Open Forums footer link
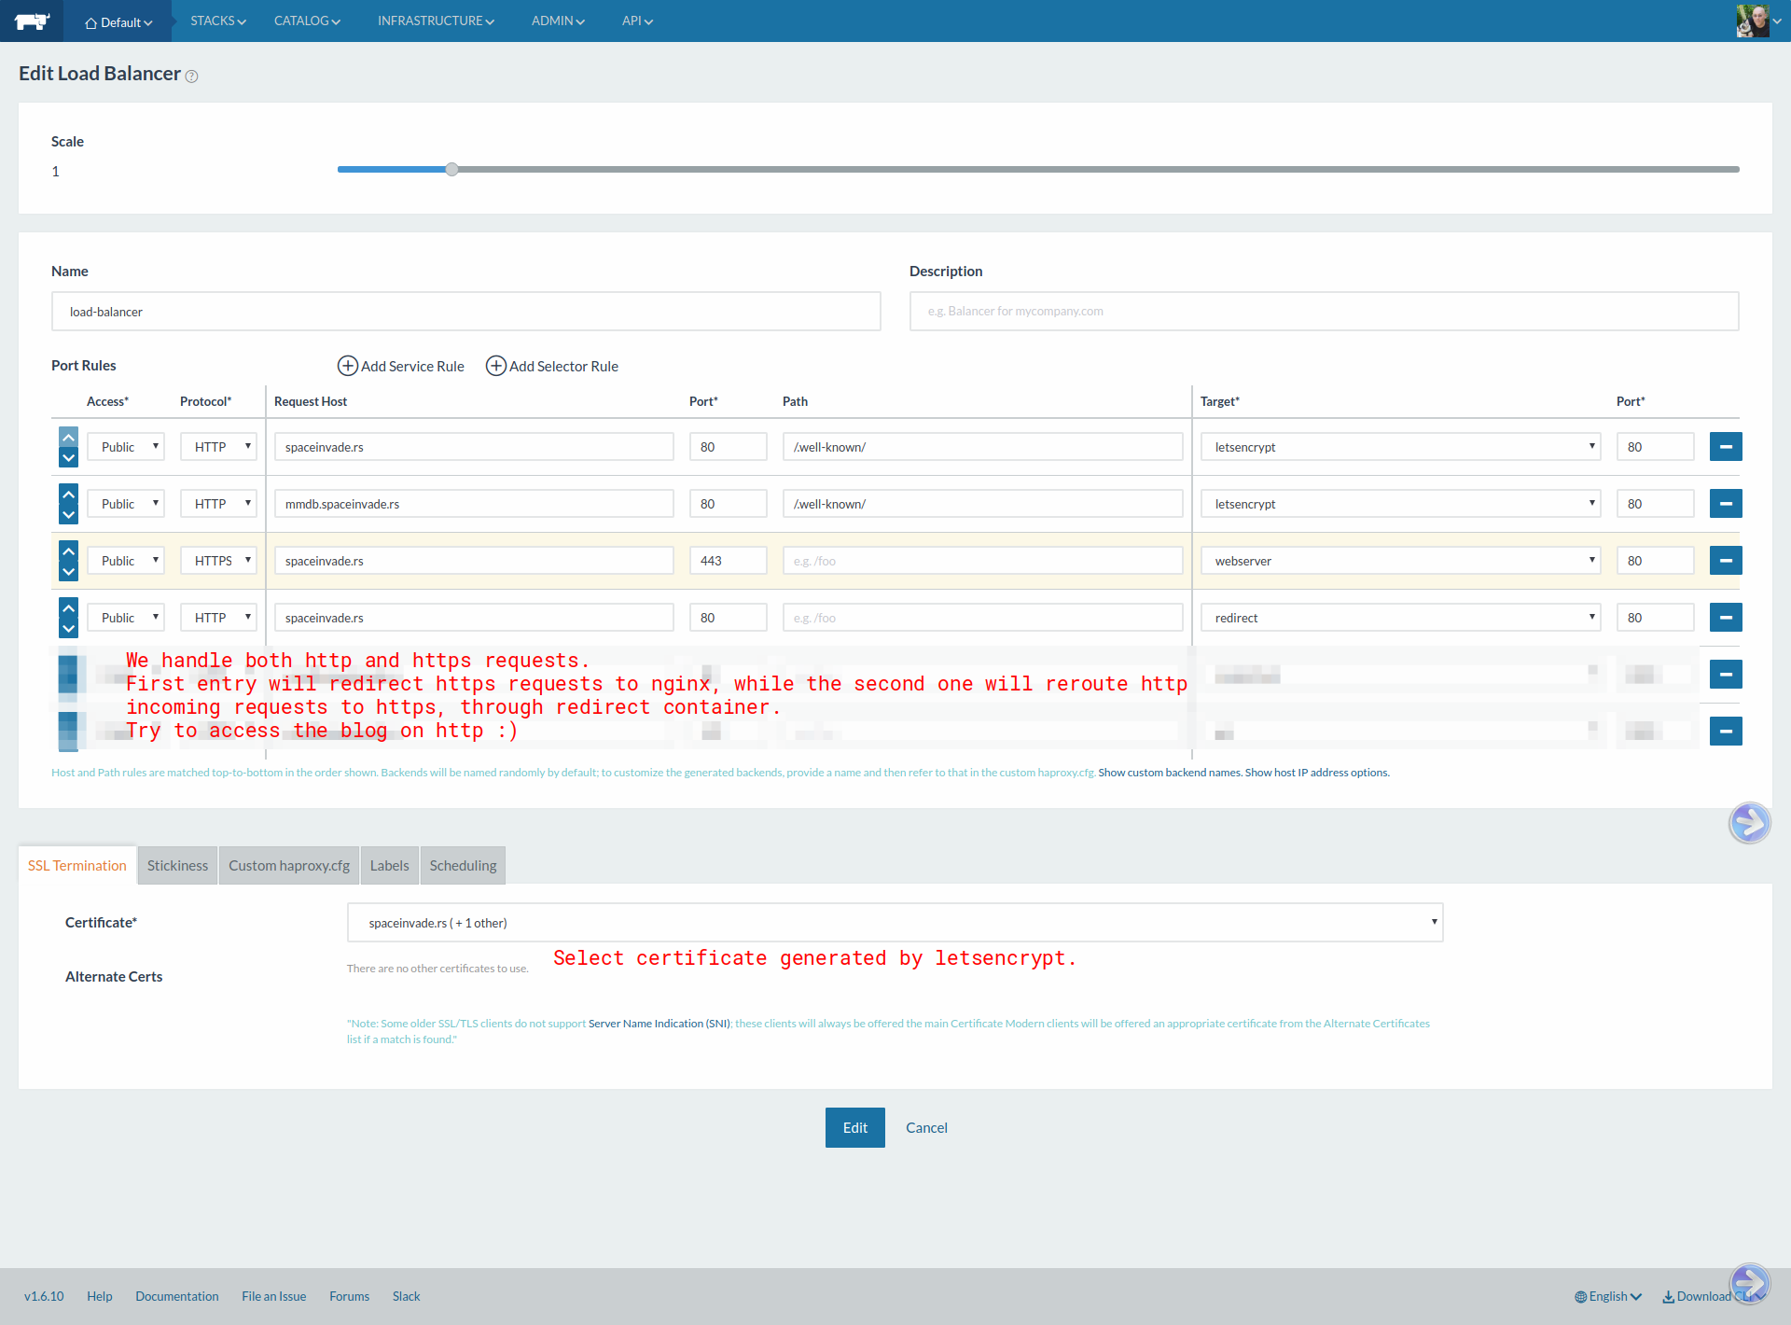Screen dimensions: 1791x1325 pyautogui.click(x=350, y=1296)
